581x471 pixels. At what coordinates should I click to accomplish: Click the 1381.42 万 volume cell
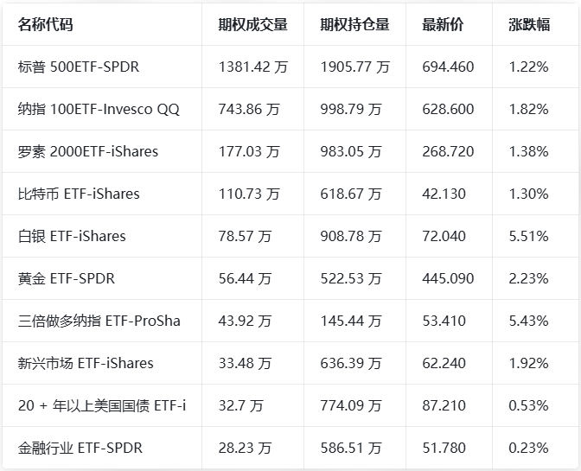point(252,67)
